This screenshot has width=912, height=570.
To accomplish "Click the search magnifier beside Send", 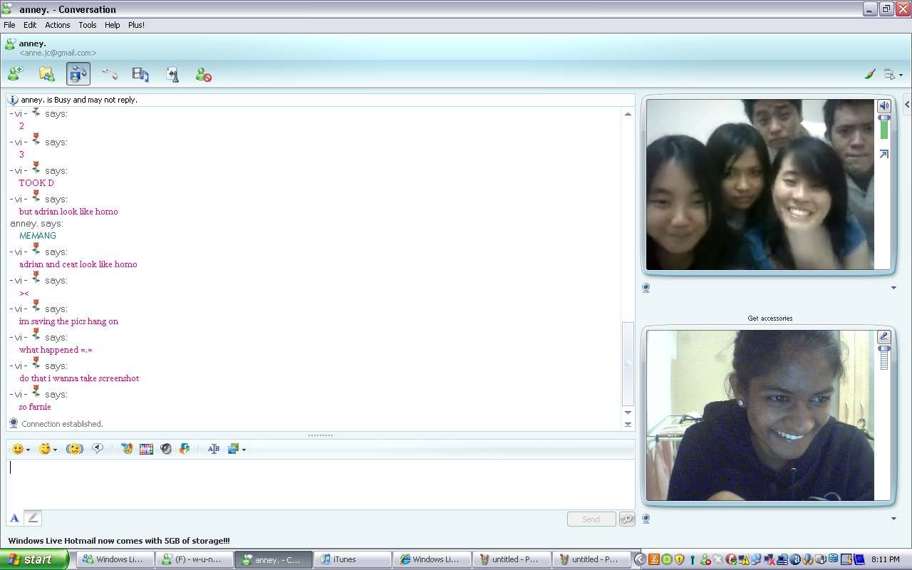I will tap(627, 519).
